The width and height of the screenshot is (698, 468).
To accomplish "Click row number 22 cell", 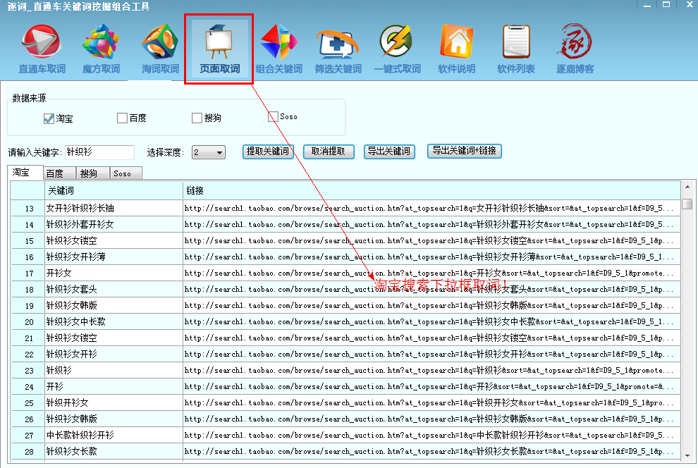I will [28, 354].
